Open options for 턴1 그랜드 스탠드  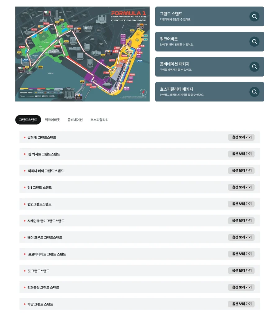coord(241,187)
